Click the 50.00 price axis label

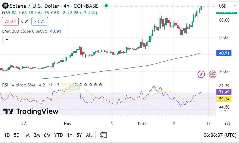coord(224,37)
